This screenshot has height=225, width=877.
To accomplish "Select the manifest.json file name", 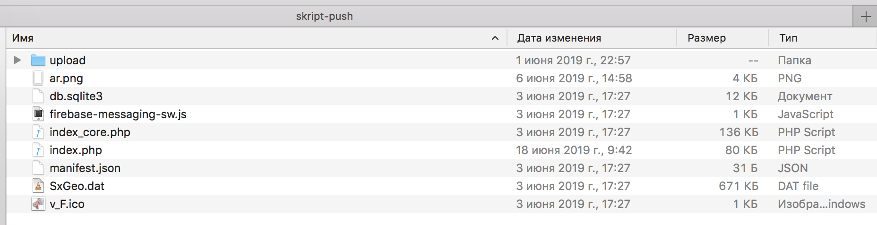I will (85, 168).
